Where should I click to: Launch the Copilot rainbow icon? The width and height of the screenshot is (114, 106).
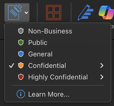click(106, 13)
